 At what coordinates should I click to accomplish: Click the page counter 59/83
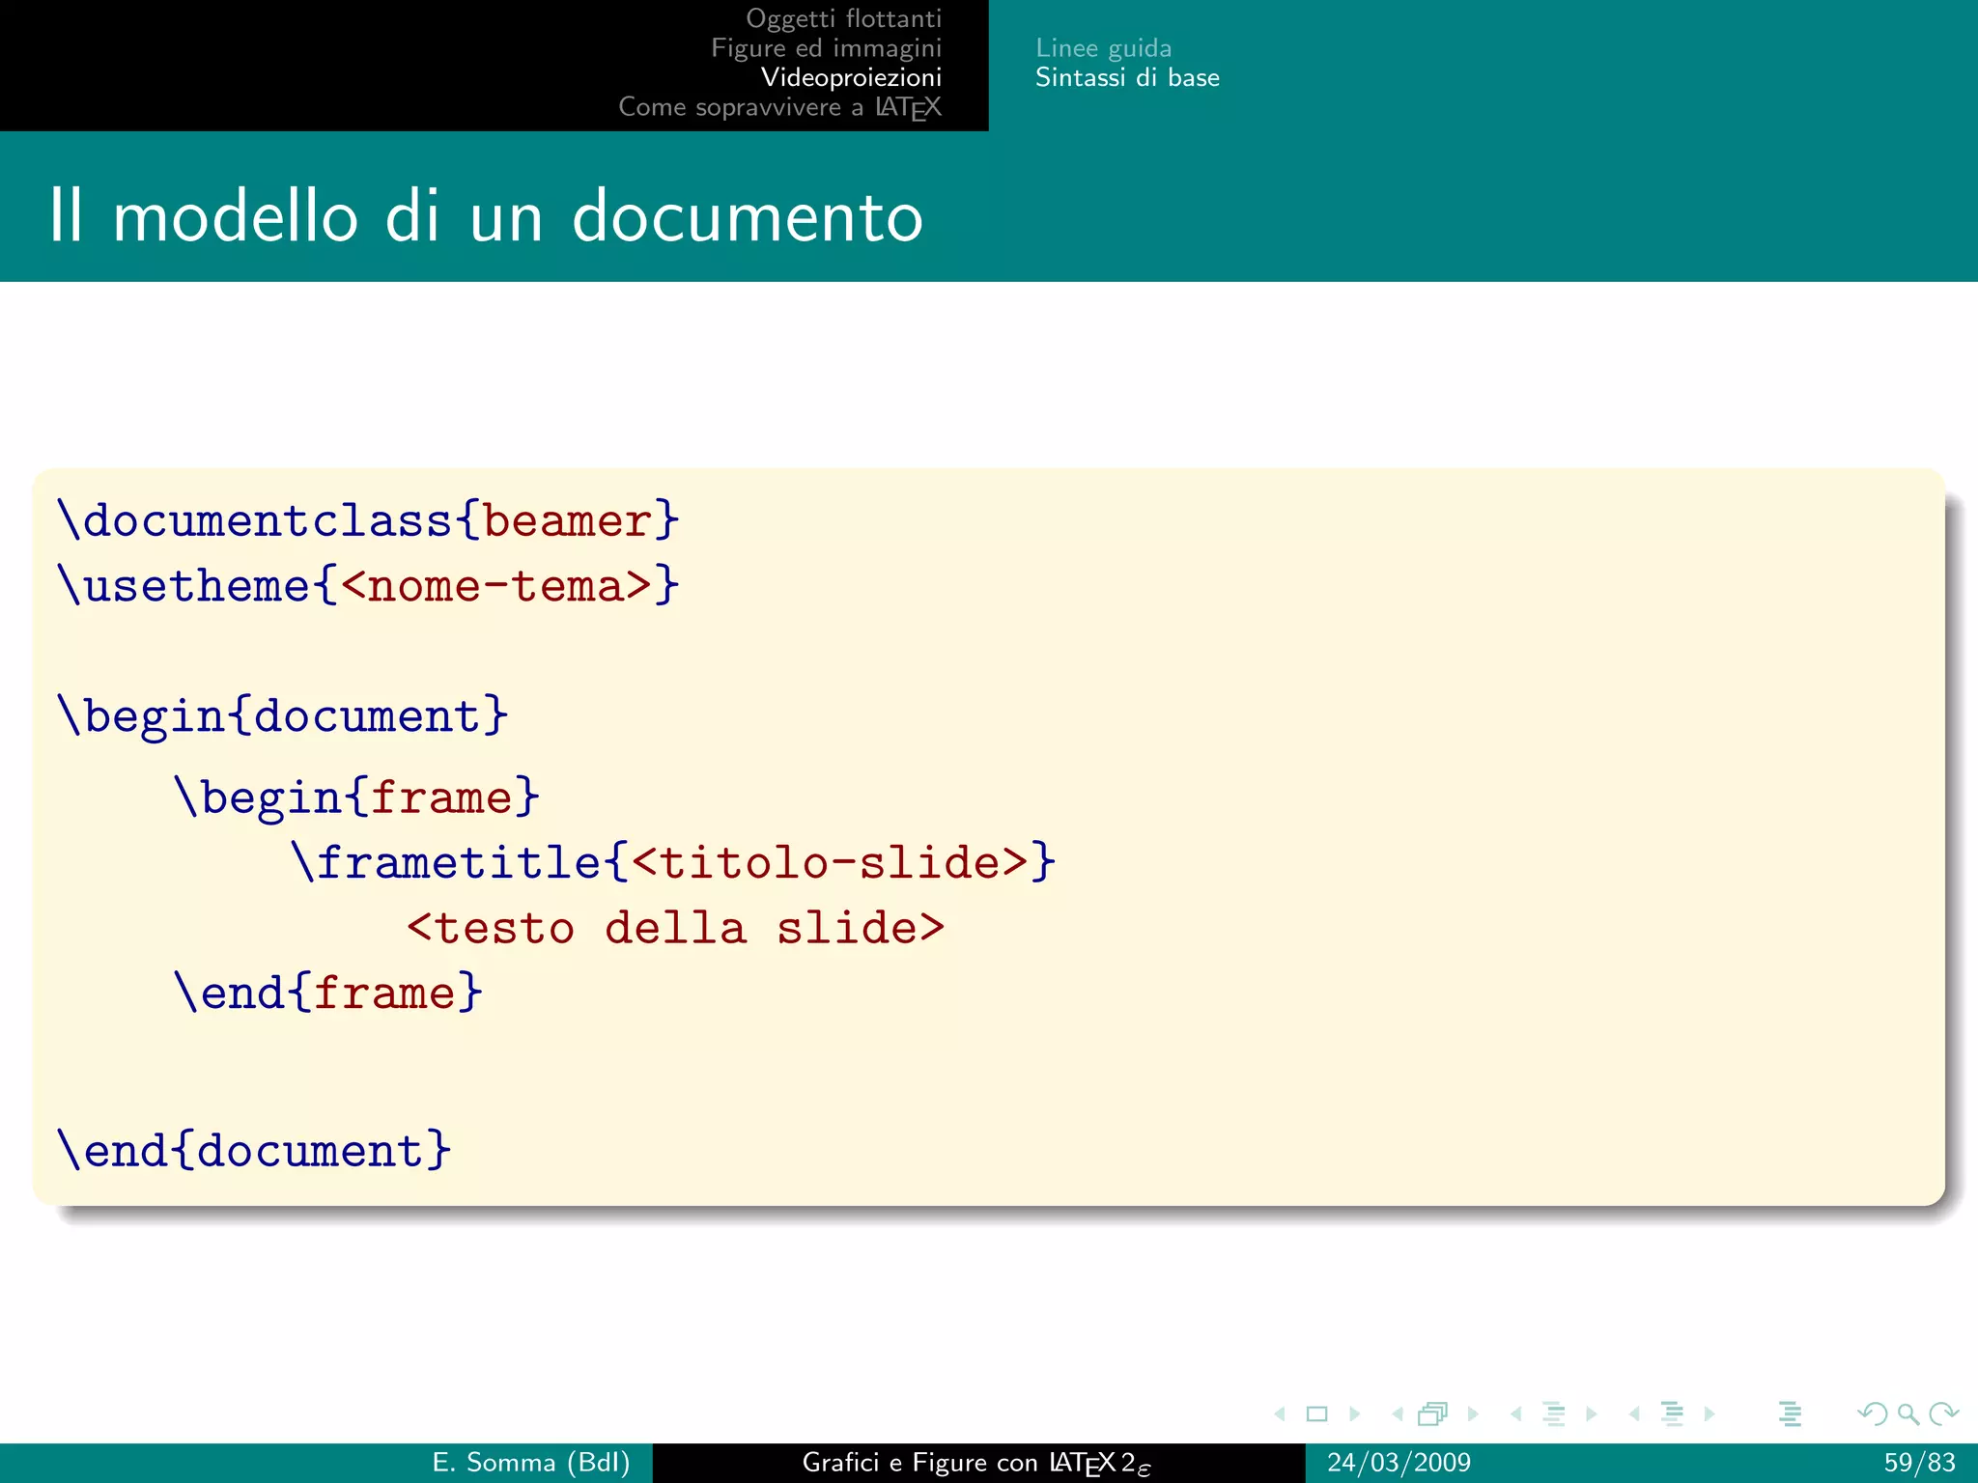click(x=1919, y=1463)
